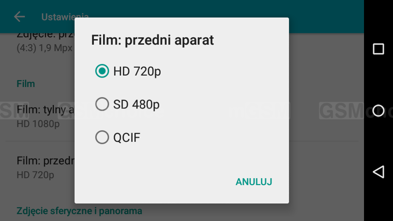Open the (4:3) 1,9 Mpx photo setting
393x221 pixels.
(44, 48)
